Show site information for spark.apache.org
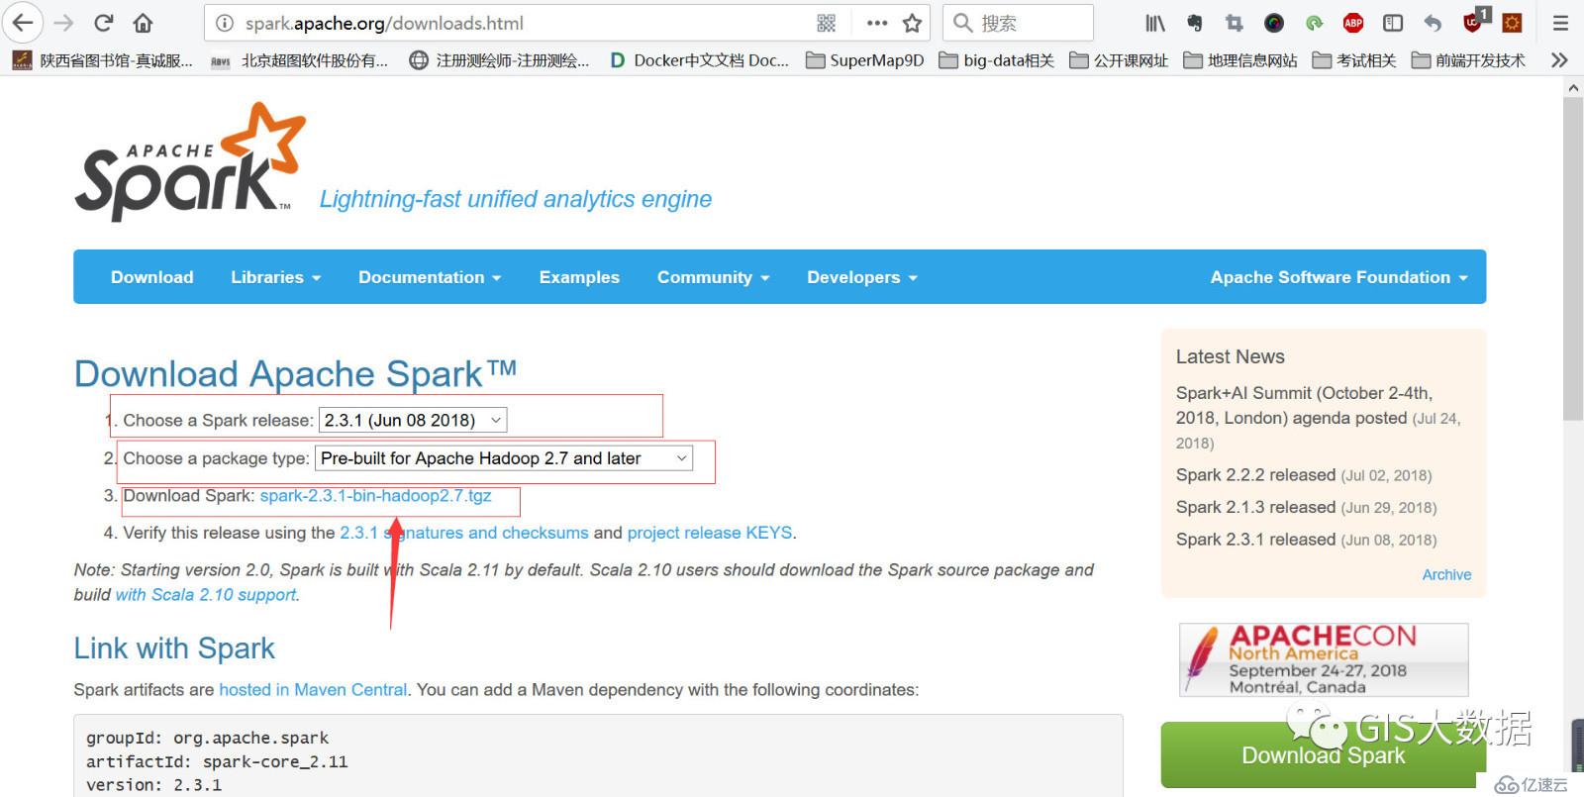 pos(225,23)
